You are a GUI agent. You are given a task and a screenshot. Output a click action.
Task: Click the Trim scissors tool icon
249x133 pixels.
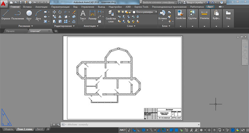coord(65,12)
